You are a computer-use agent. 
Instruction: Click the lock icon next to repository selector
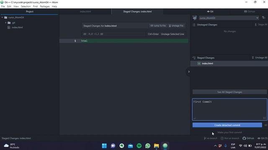click(263, 17)
